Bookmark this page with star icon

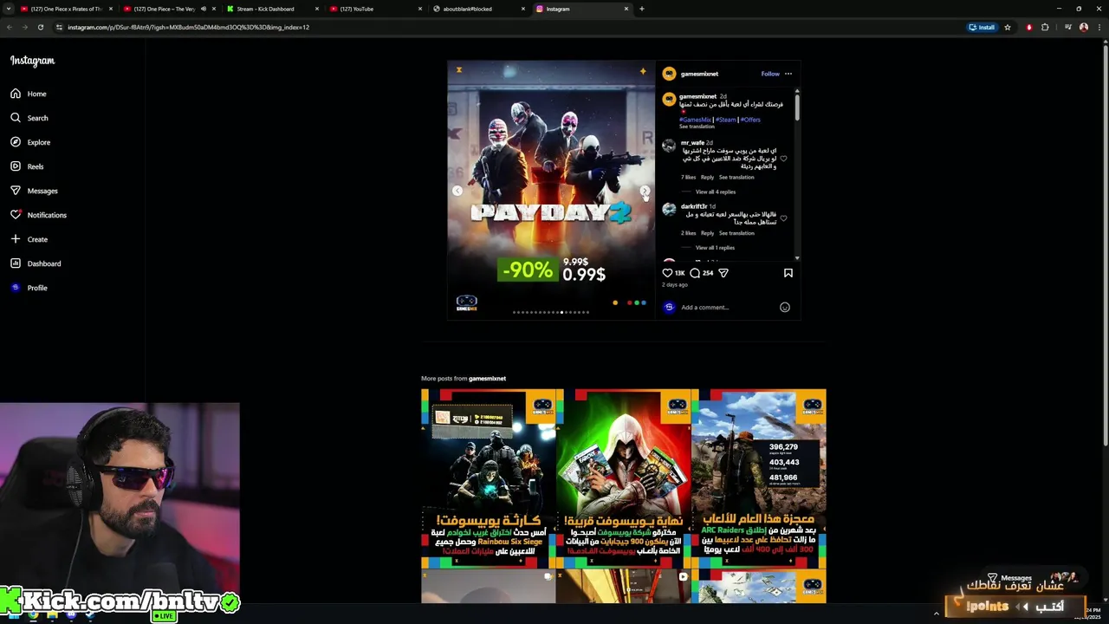[1007, 27]
